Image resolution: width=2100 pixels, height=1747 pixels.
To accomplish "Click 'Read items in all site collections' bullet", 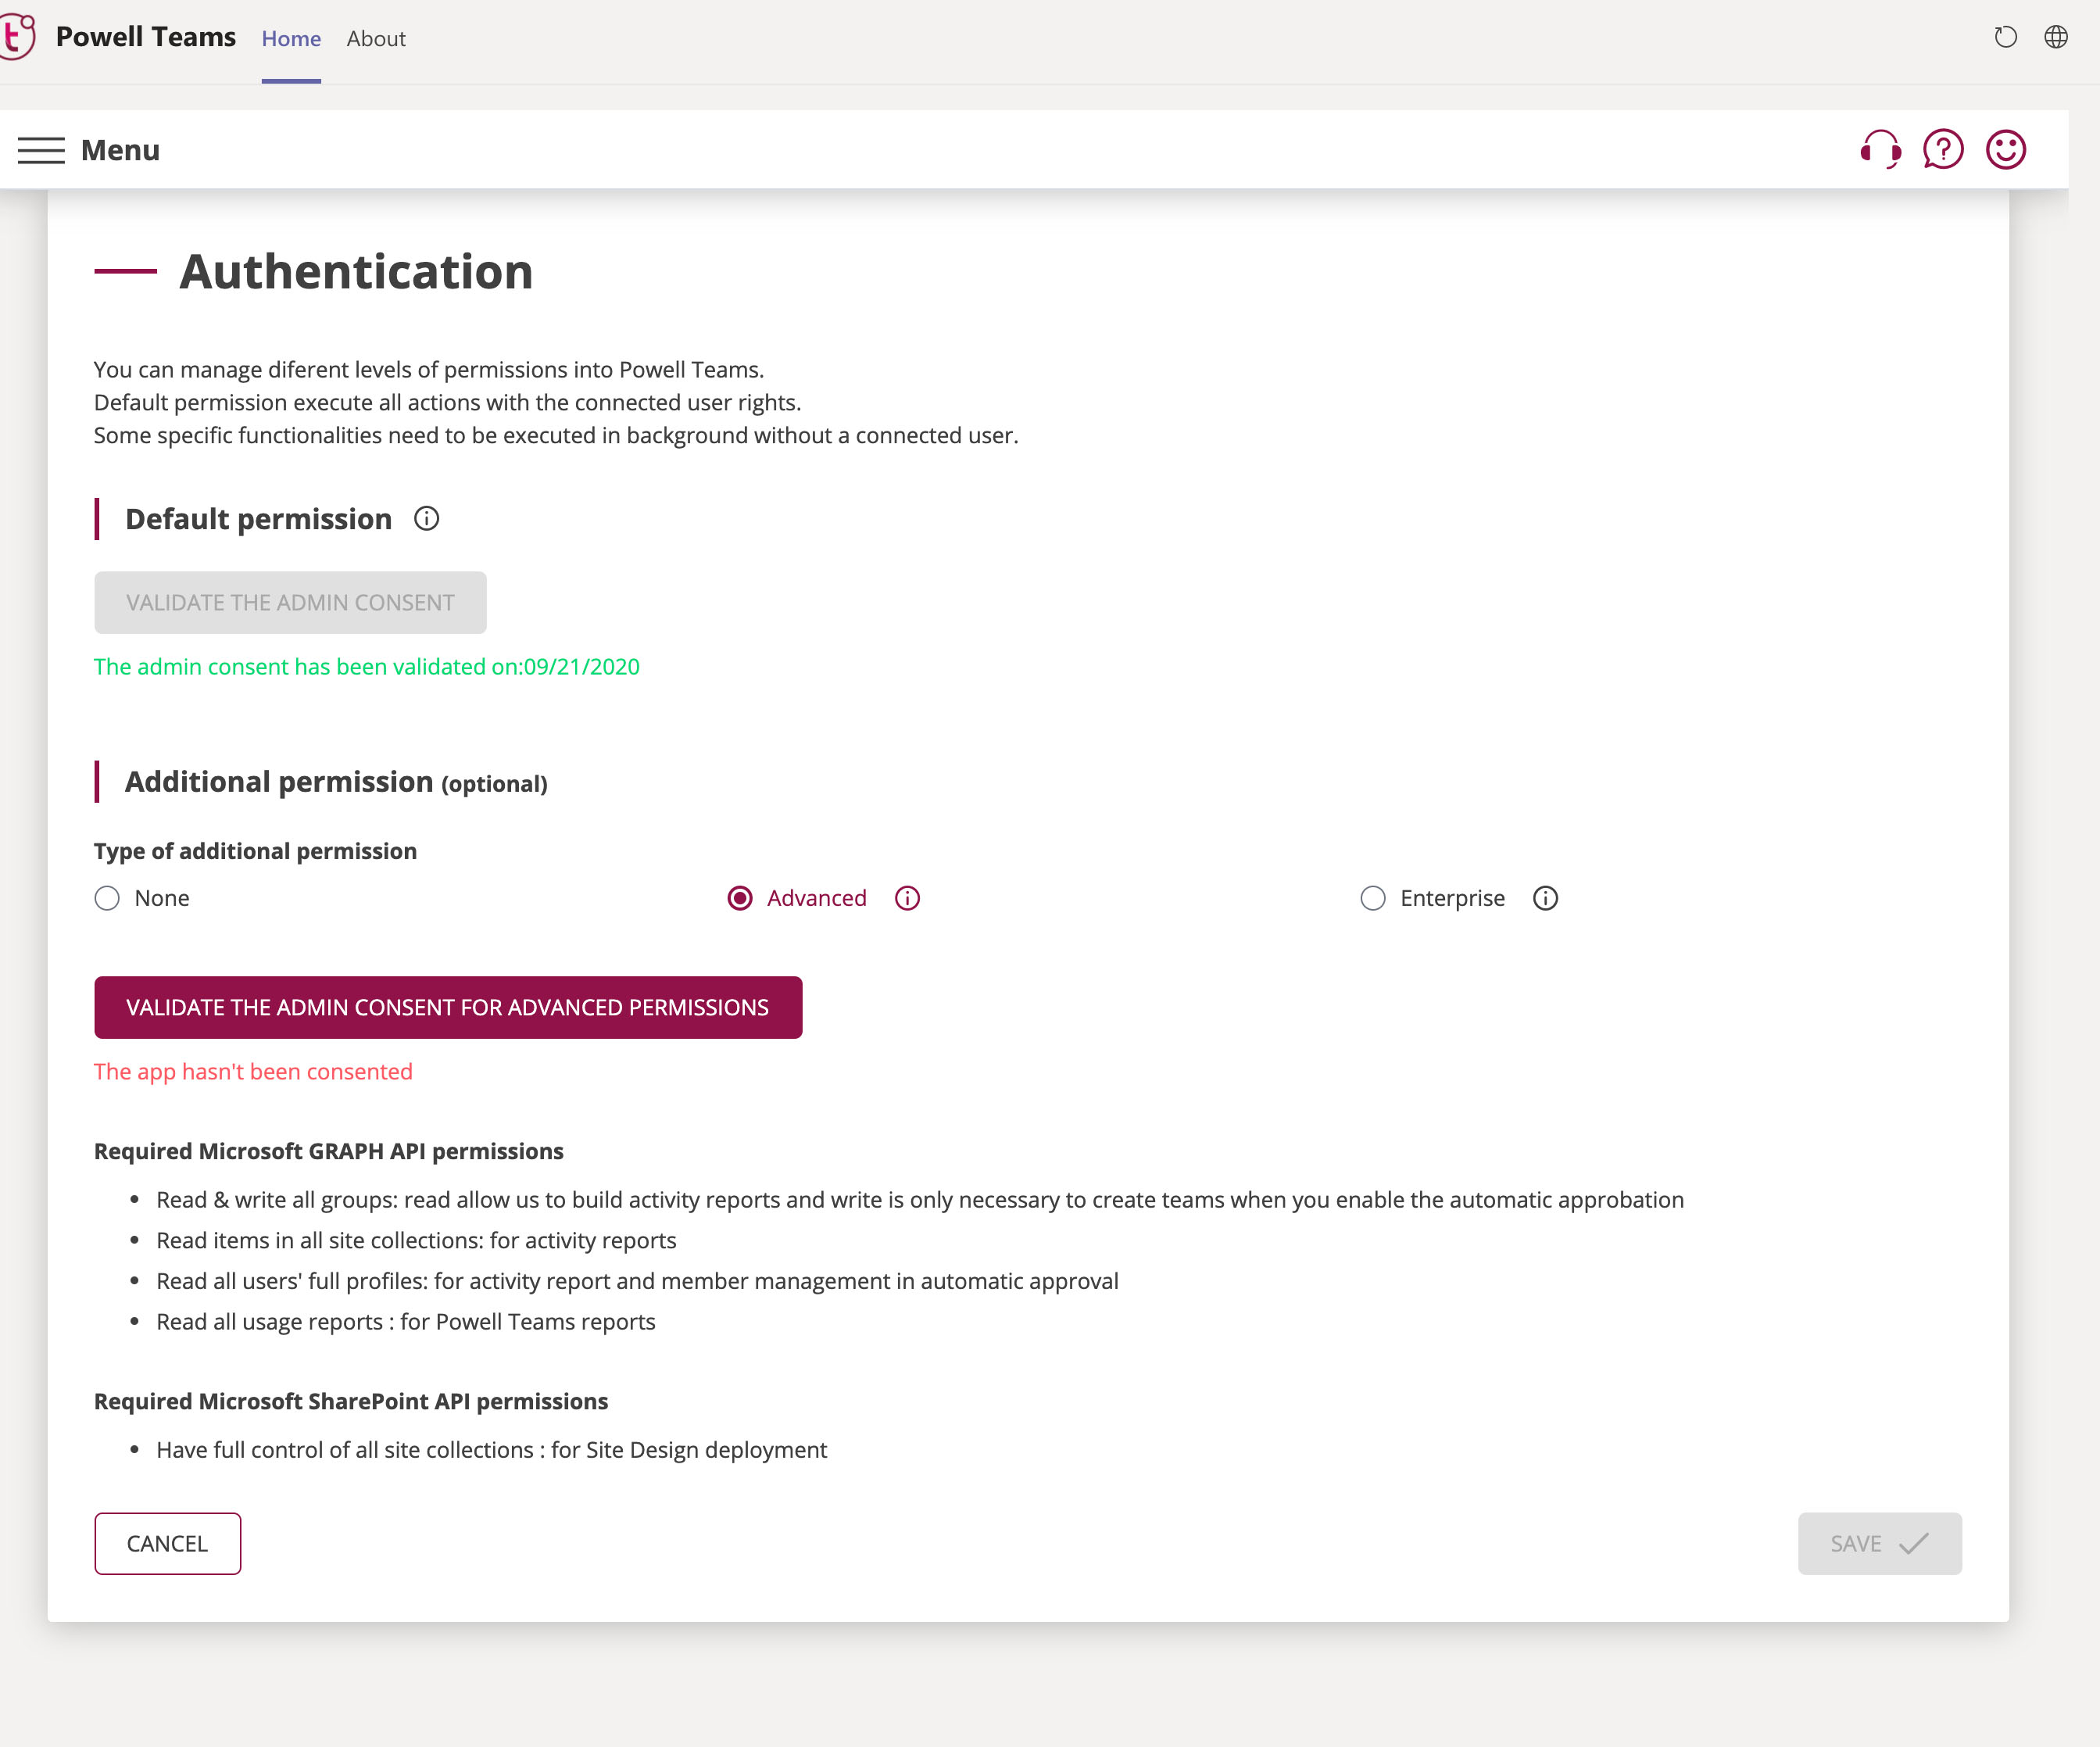I will pos(416,1241).
